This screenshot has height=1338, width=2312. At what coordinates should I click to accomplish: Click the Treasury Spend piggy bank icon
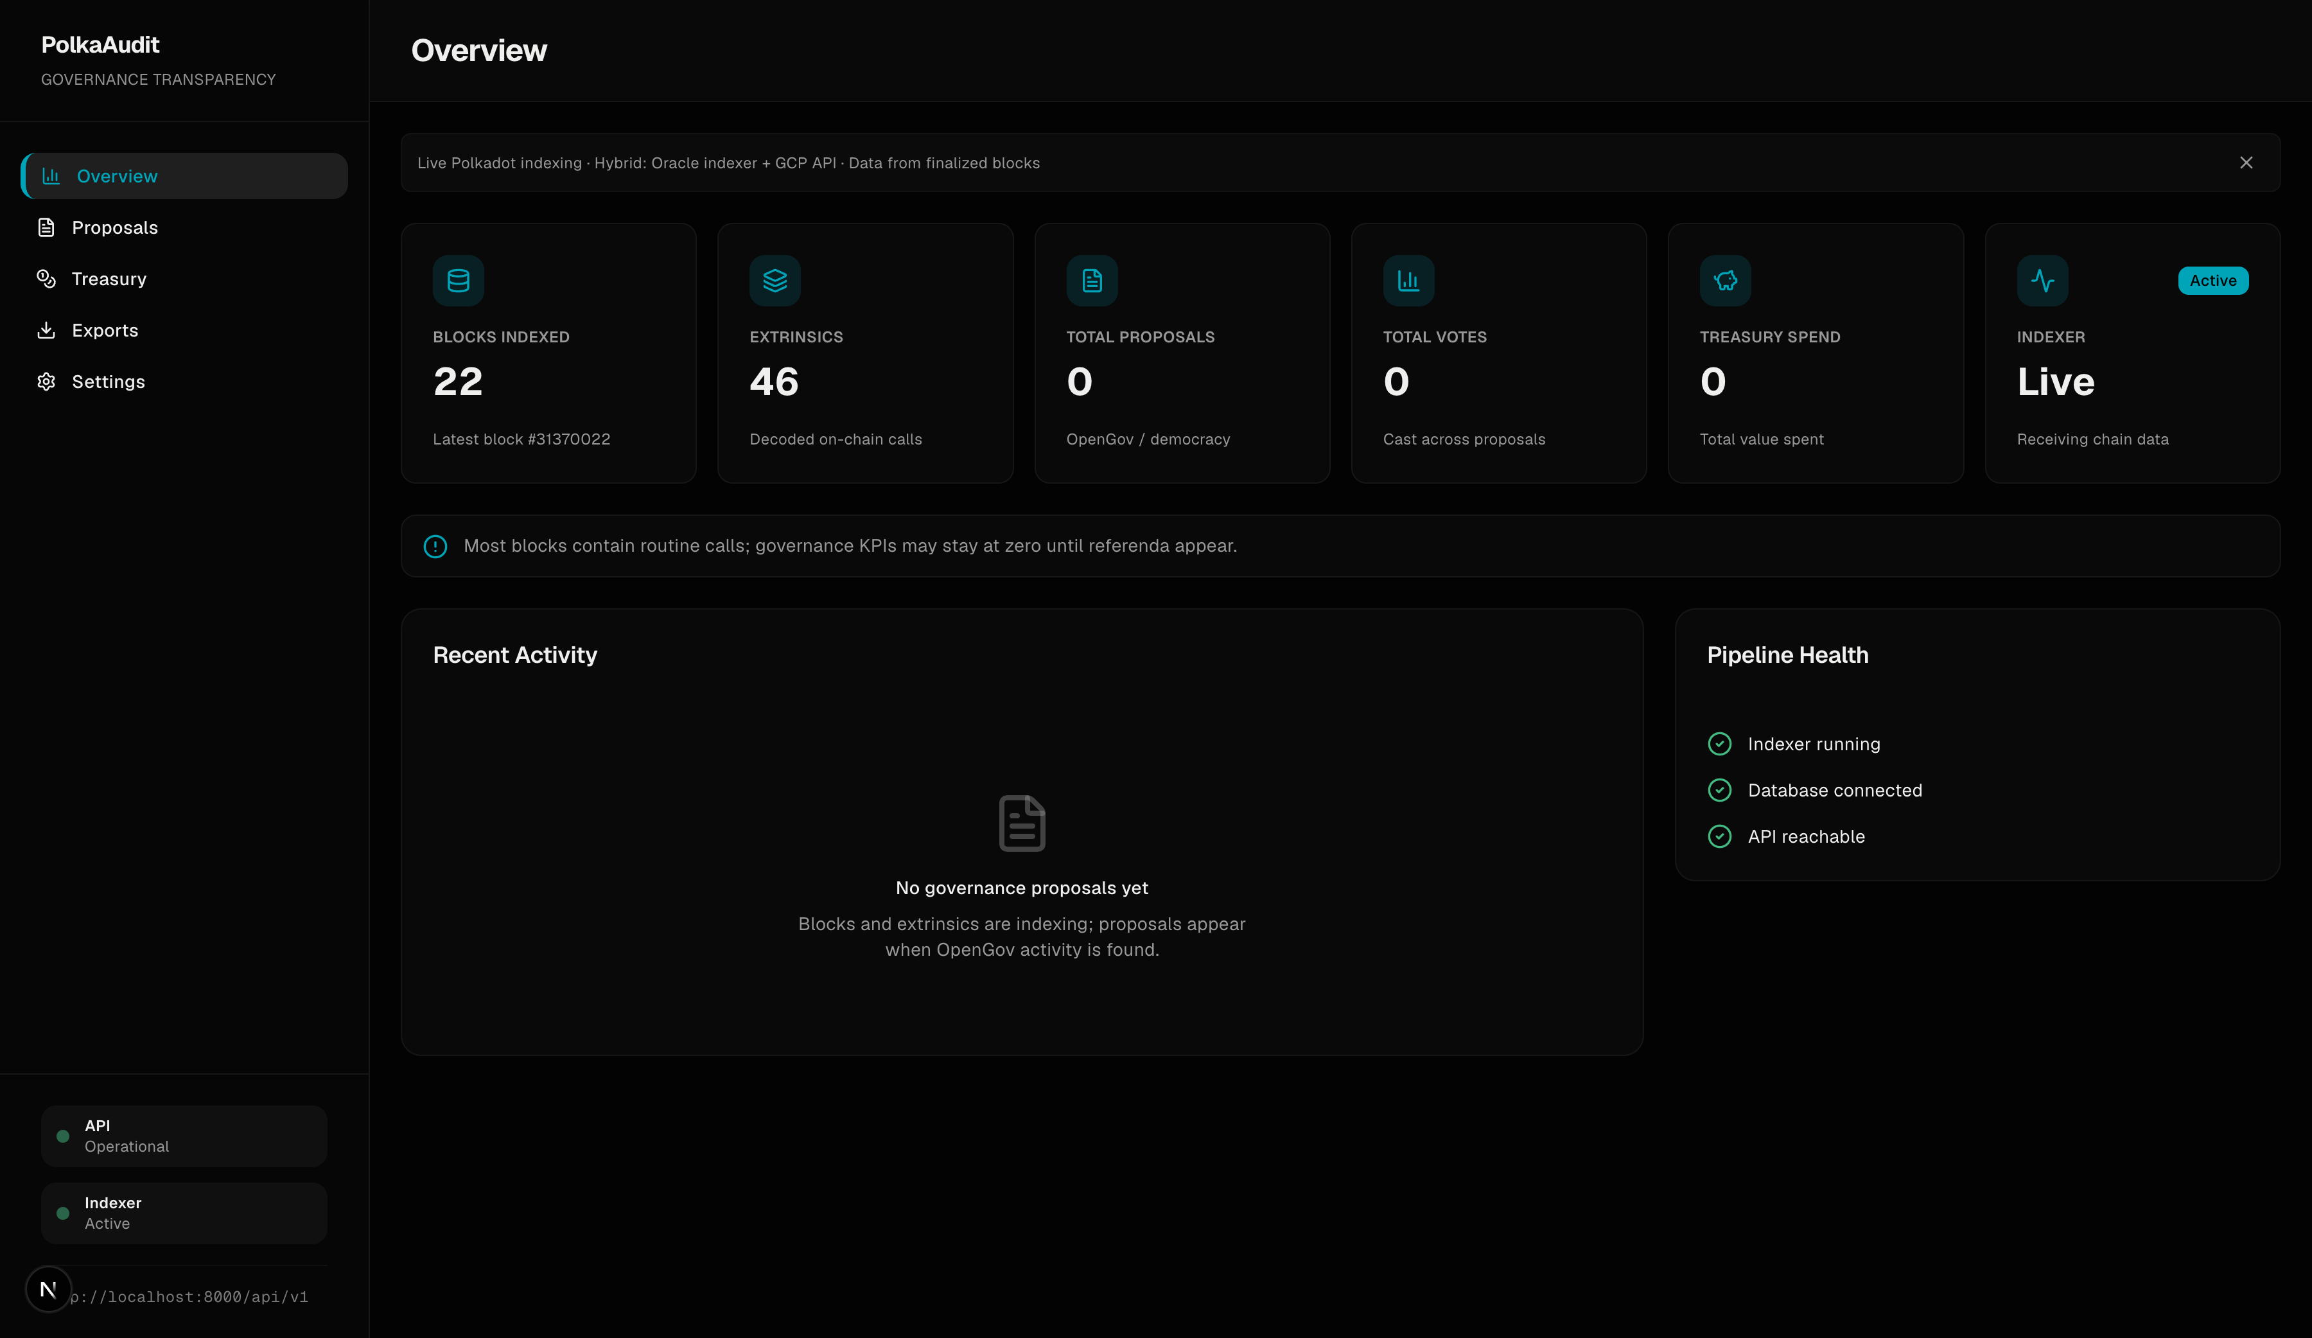(x=1726, y=281)
